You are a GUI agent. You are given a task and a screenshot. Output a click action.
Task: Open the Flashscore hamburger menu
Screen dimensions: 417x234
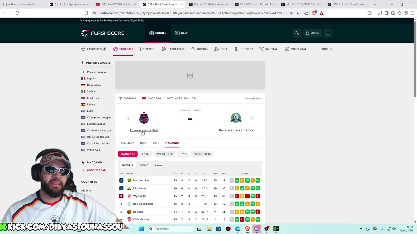coord(328,33)
